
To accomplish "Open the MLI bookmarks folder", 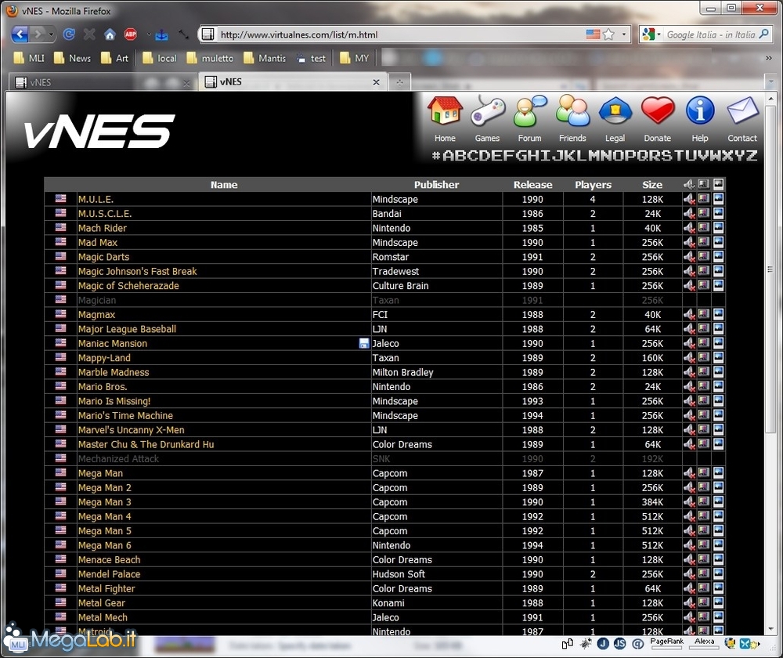I will (x=29, y=58).
